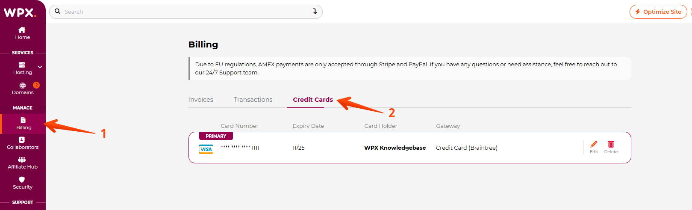Open Domains globe icon
692x210 pixels.
(x=22, y=86)
